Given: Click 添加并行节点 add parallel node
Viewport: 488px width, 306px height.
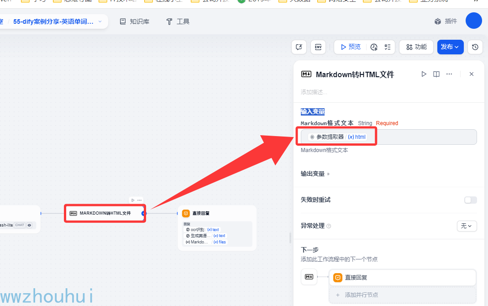Looking at the screenshot, I should [403, 295].
